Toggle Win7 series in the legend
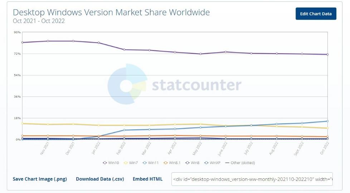350x193 pixels. point(131,163)
